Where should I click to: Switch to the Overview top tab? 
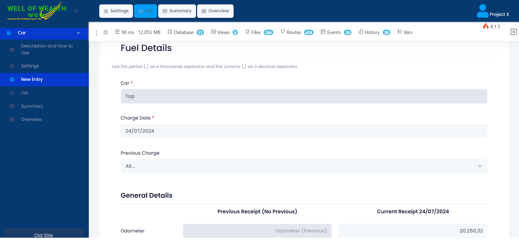[x=215, y=11]
